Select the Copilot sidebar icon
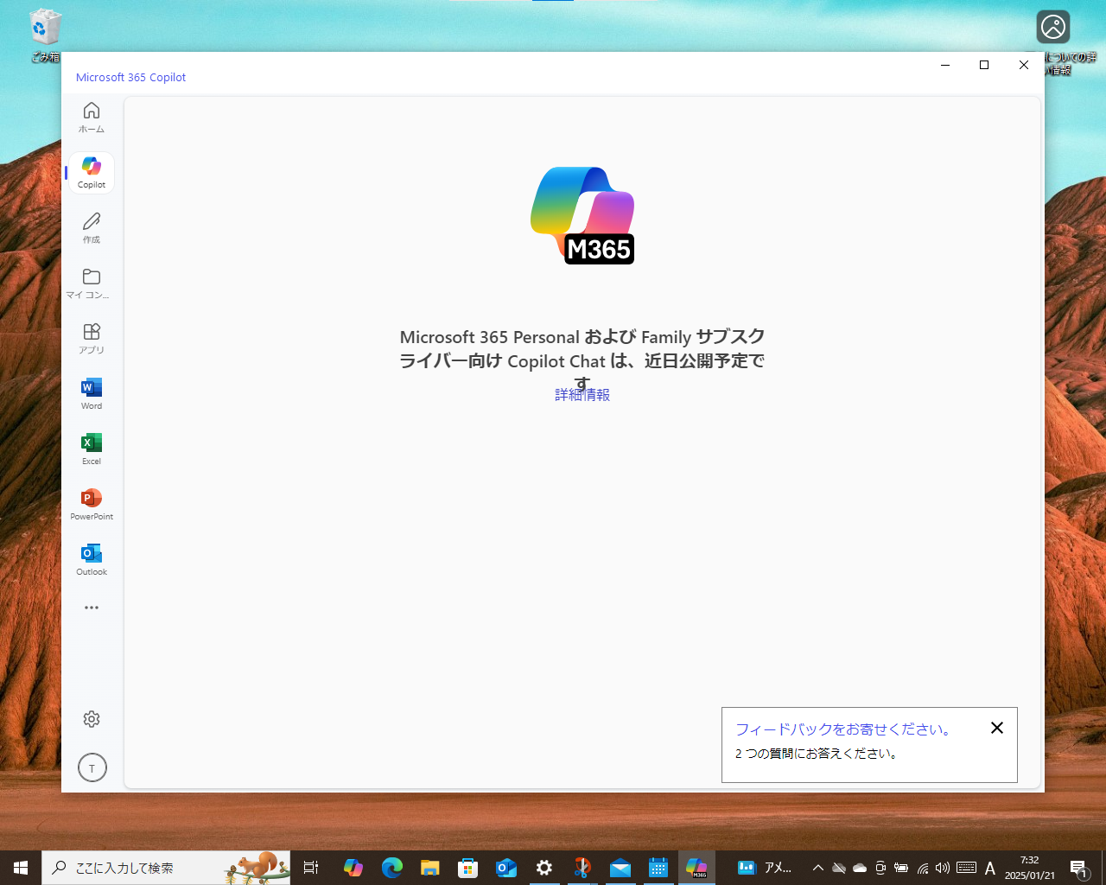Screen dimensions: 1106x885 pyautogui.click(x=92, y=172)
